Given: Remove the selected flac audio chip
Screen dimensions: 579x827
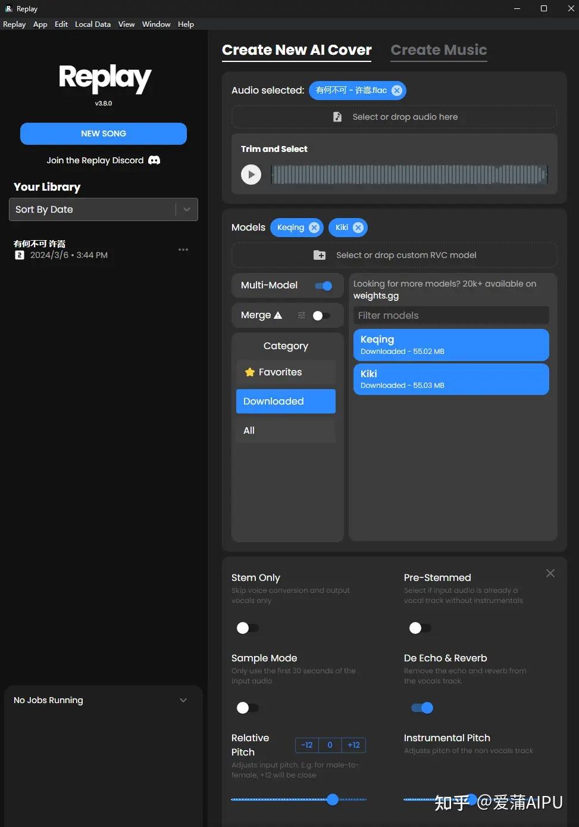Looking at the screenshot, I should coord(397,91).
